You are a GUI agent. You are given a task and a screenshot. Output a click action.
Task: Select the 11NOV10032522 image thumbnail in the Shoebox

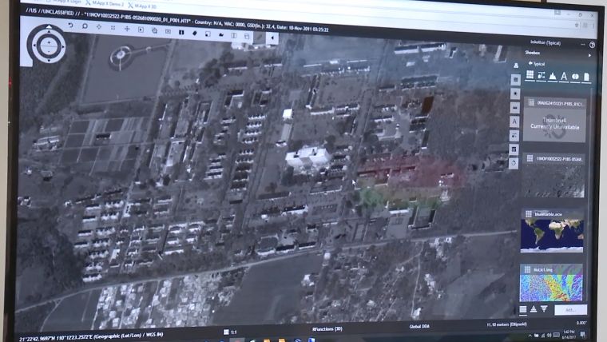pos(554,176)
